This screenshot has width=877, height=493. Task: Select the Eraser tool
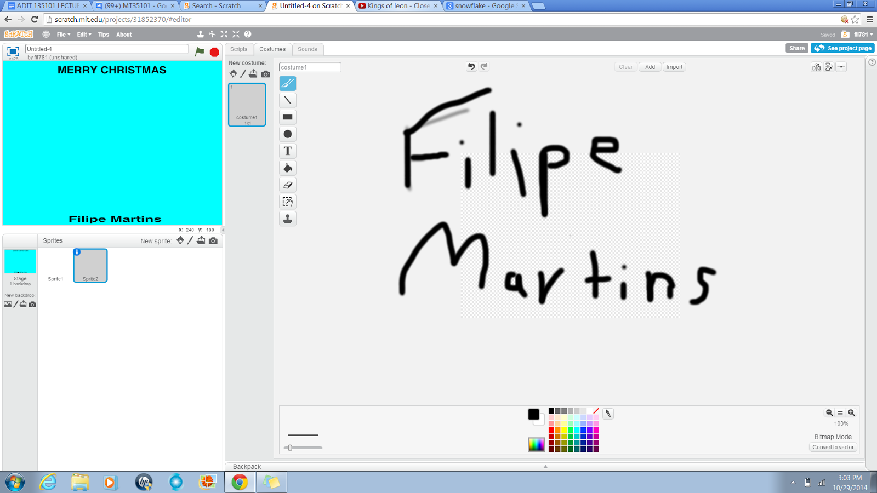tap(287, 185)
